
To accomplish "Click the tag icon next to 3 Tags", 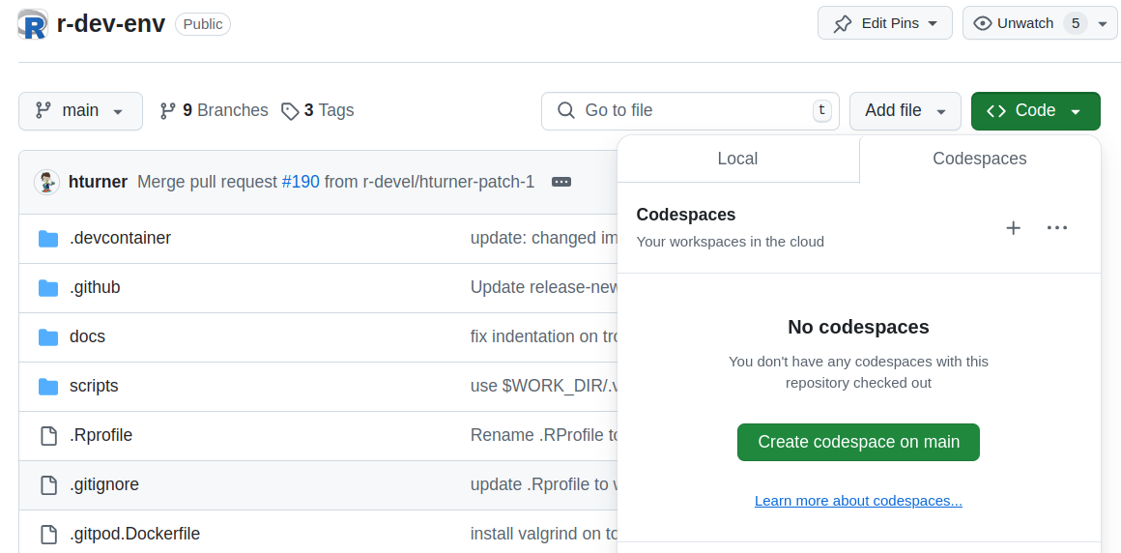I will pos(290,111).
